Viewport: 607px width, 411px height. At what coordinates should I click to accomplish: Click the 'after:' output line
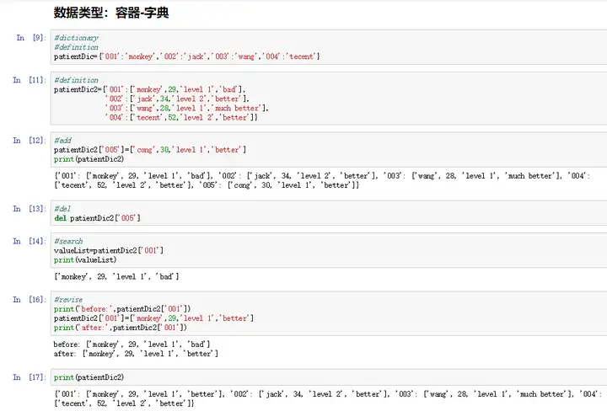[x=136, y=354]
